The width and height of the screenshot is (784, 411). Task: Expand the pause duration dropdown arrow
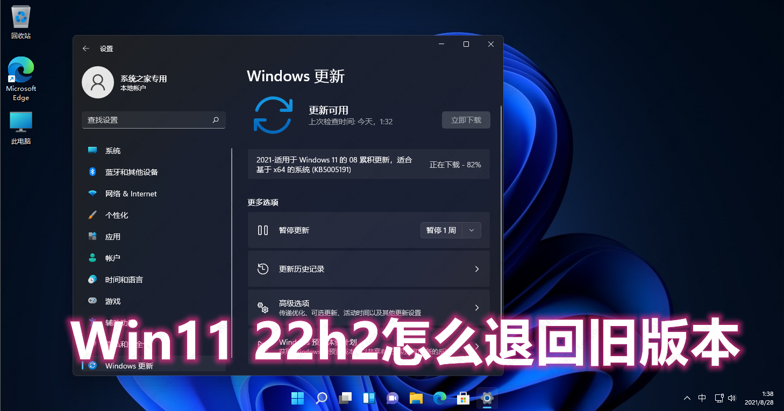(472, 230)
